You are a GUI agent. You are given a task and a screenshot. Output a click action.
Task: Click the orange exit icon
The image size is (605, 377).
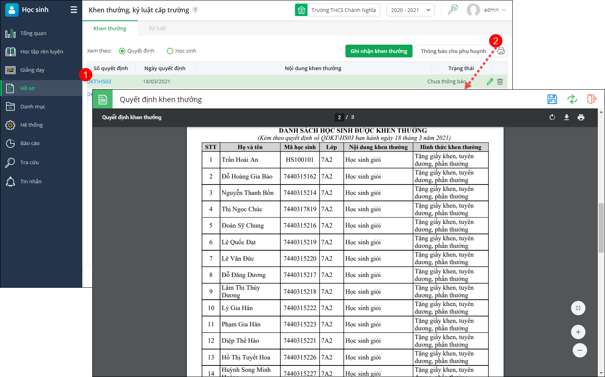pos(592,99)
